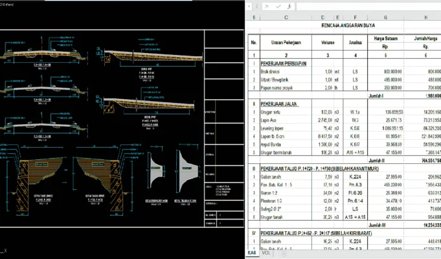Viewport: 441px width, 259px height.
Task: Switch to the VOL sheet tab
Action: click(x=266, y=253)
